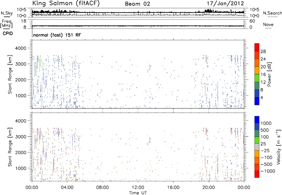Click the 16 value on Power colorbar
The width and height of the screenshot is (282, 195).
pyautogui.click(x=263, y=75)
